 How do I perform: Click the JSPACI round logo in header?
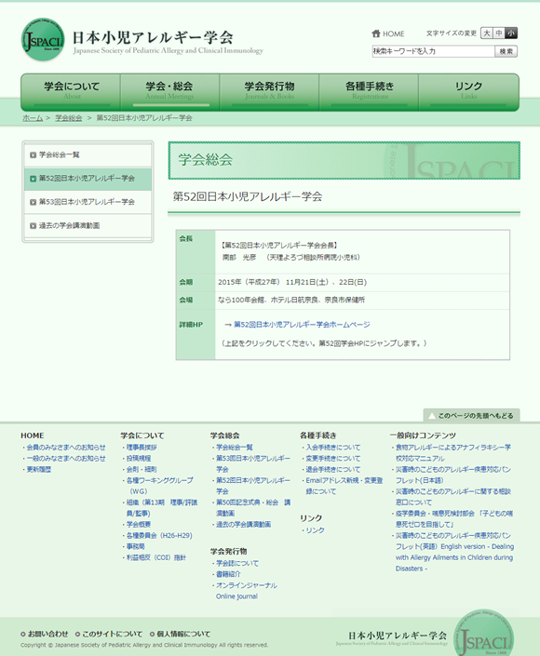click(43, 39)
